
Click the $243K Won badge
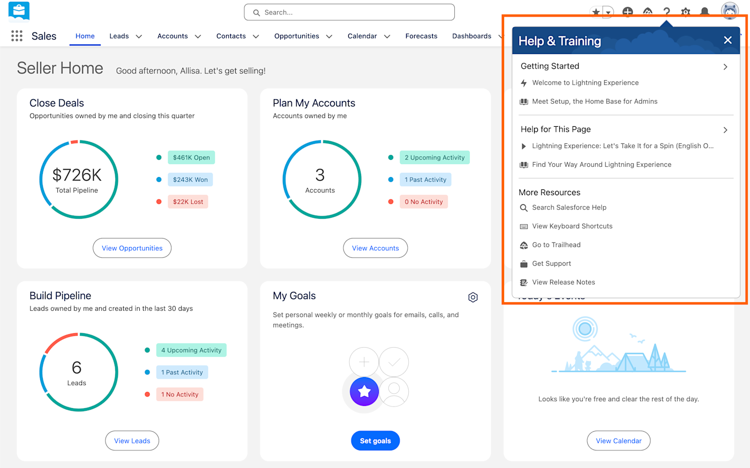(190, 180)
